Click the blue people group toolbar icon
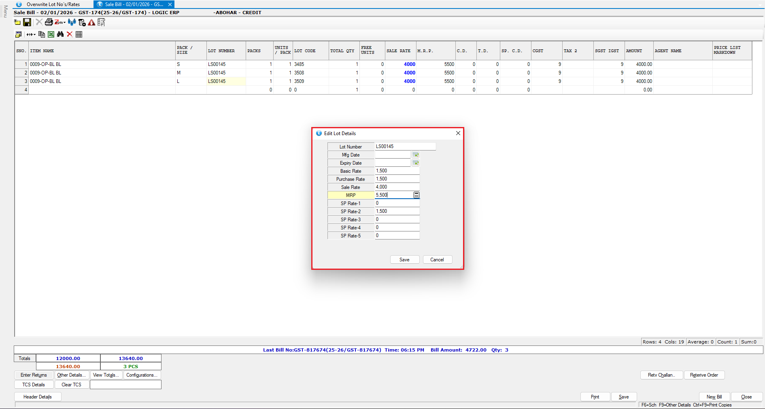The height and width of the screenshot is (409, 765). coord(72,22)
